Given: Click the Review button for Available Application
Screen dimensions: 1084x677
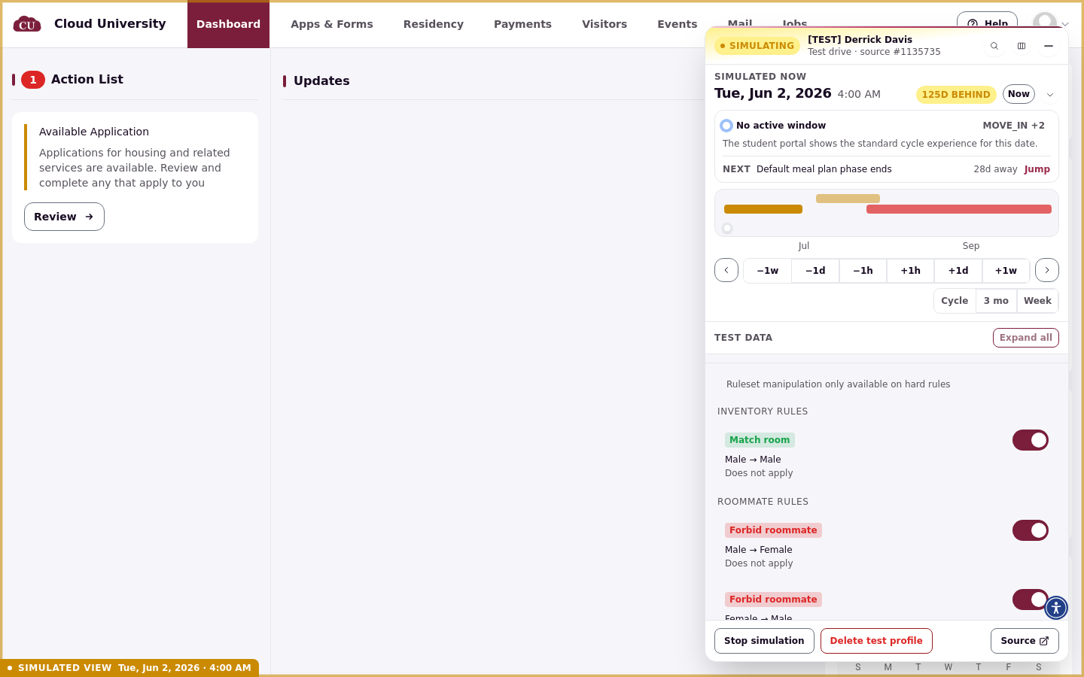Looking at the screenshot, I should (64, 217).
